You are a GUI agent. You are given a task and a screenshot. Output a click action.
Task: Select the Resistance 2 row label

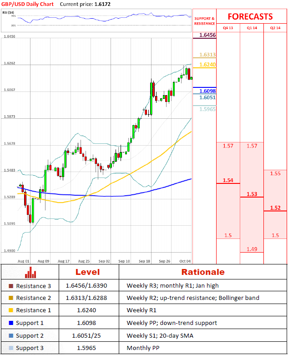pos(34,298)
